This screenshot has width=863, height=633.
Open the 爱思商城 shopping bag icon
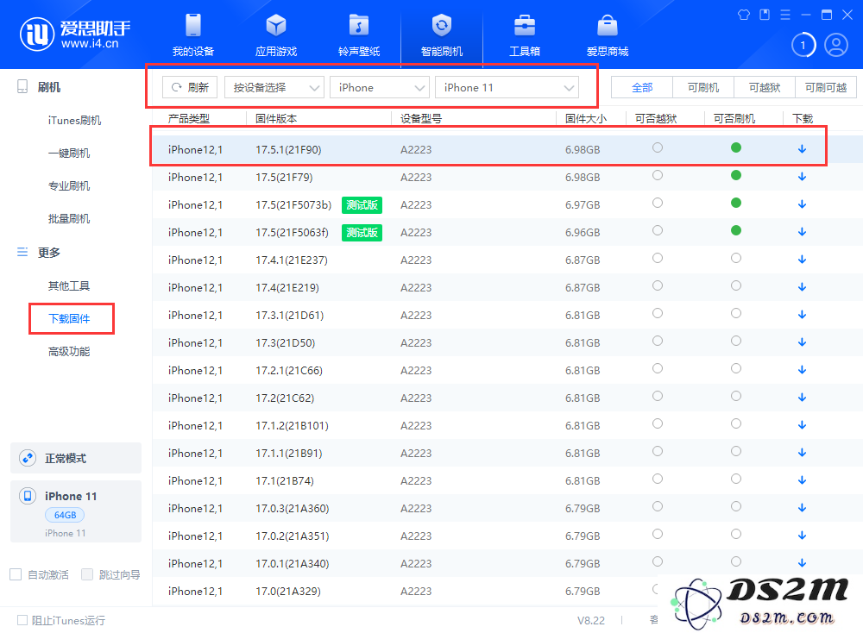tap(607, 26)
